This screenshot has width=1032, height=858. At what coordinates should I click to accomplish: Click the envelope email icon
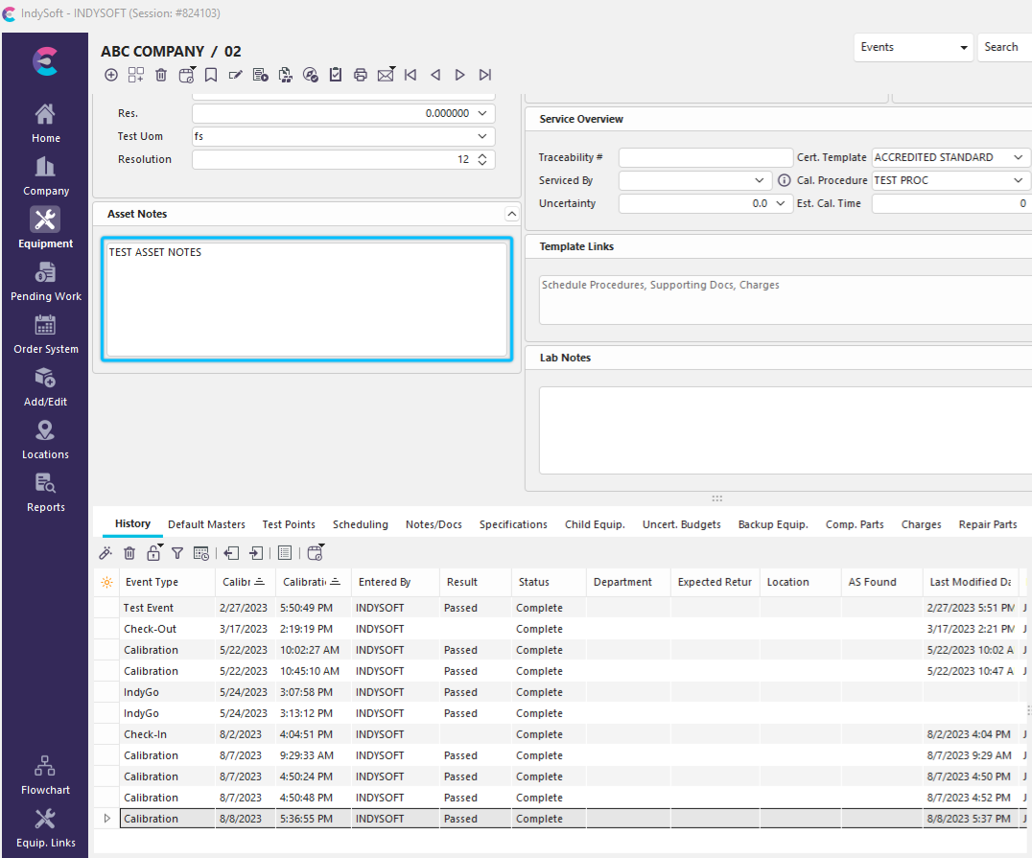pyautogui.click(x=386, y=75)
